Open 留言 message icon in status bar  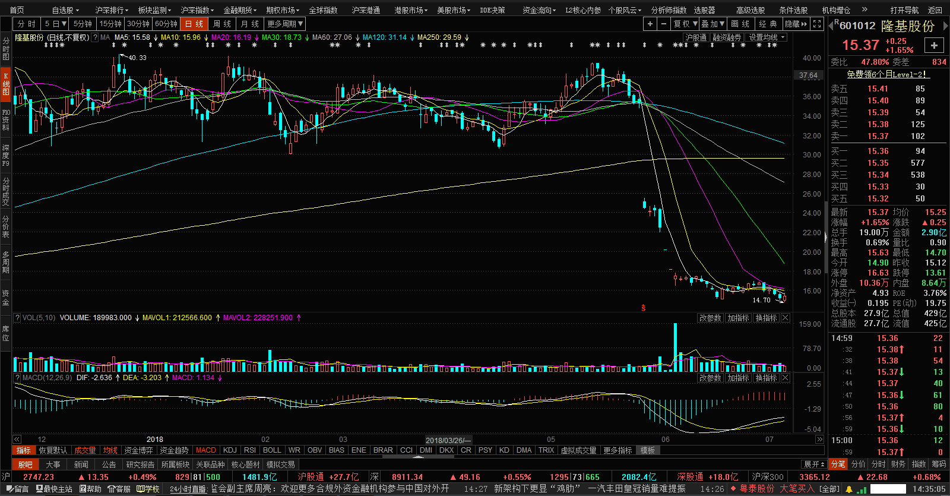17,489
